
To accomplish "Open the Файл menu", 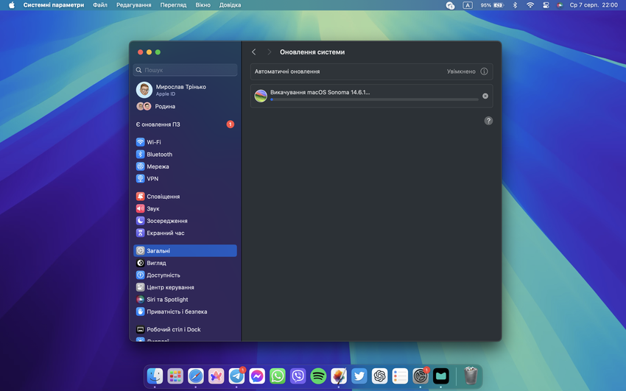I will [100, 5].
